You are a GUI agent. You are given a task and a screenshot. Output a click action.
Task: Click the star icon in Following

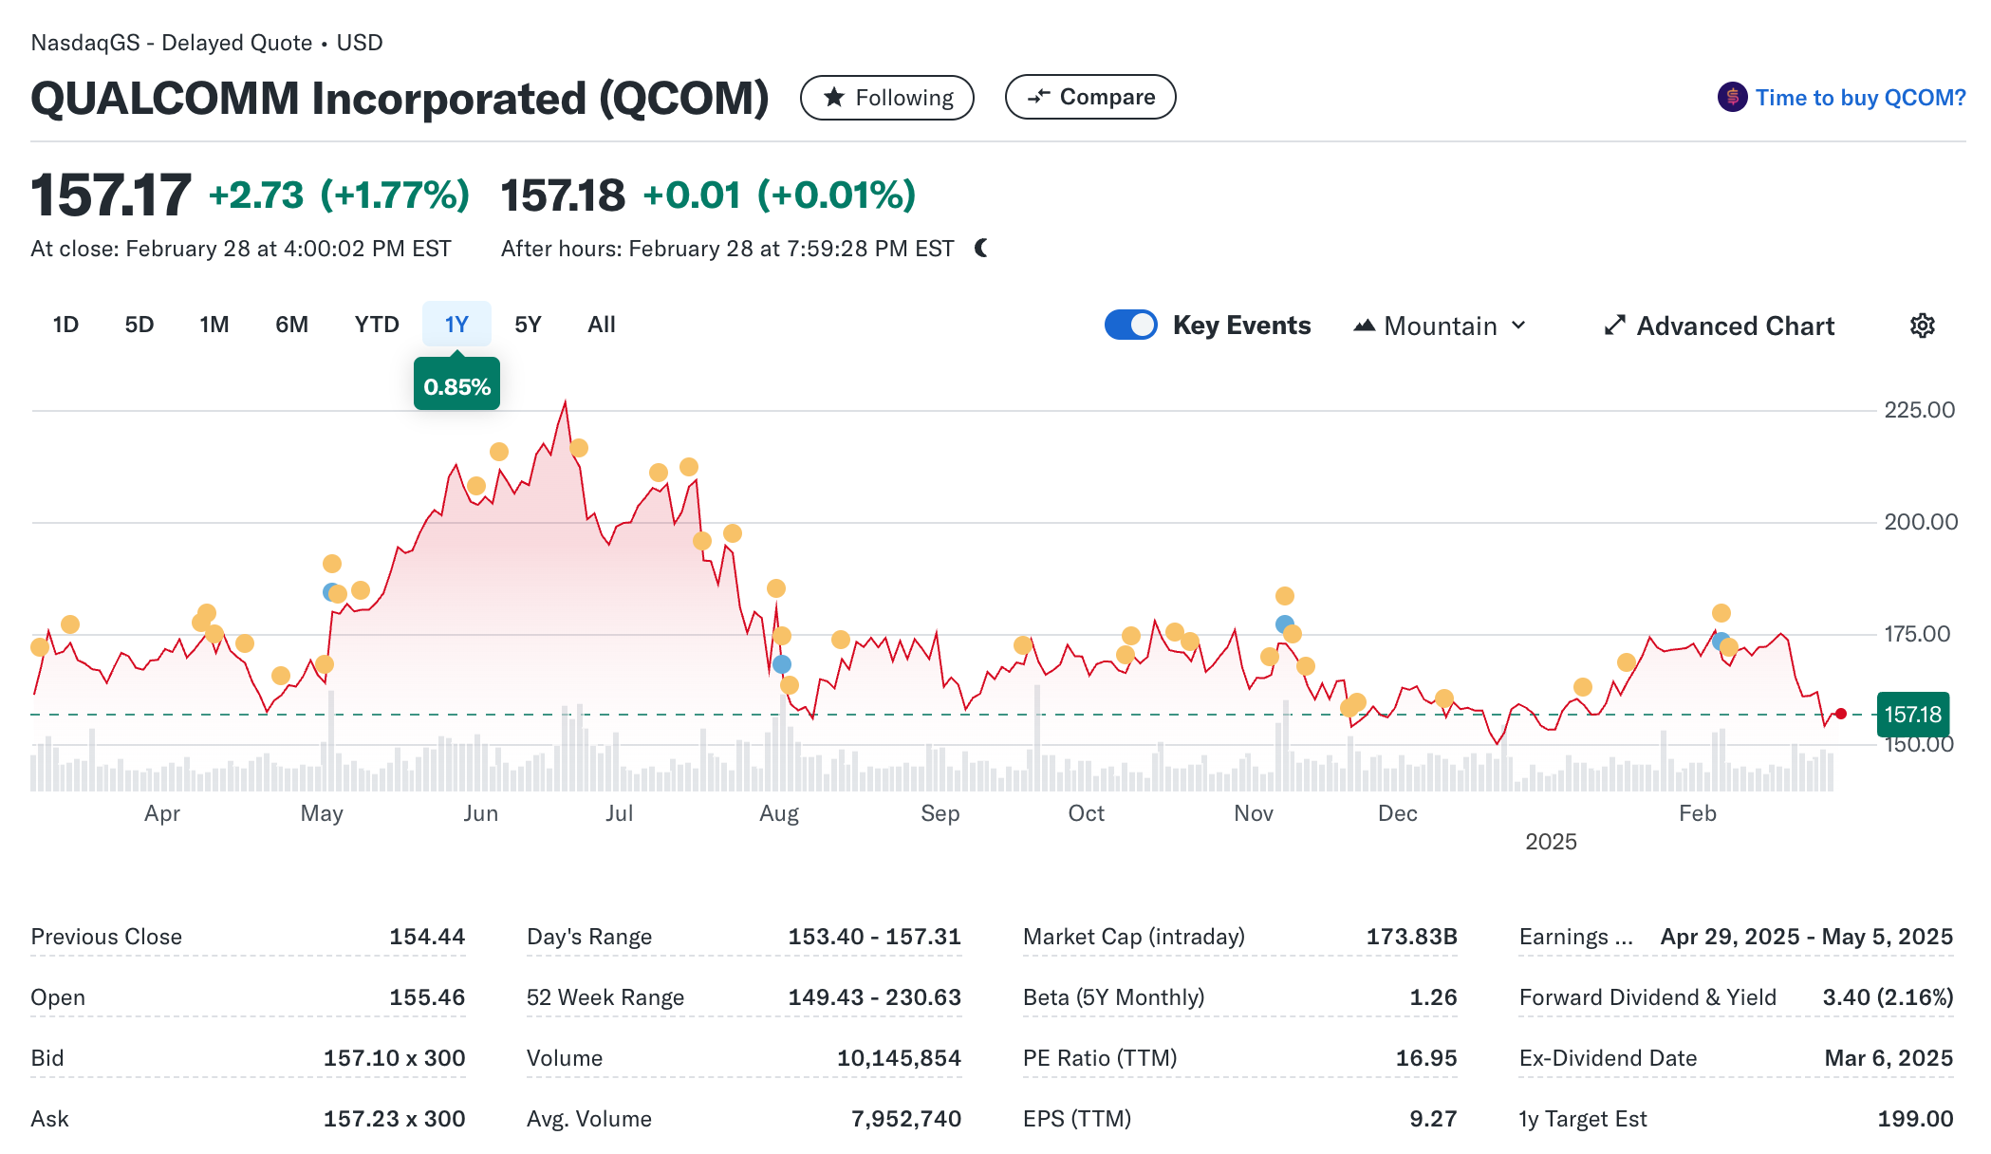[834, 97]
